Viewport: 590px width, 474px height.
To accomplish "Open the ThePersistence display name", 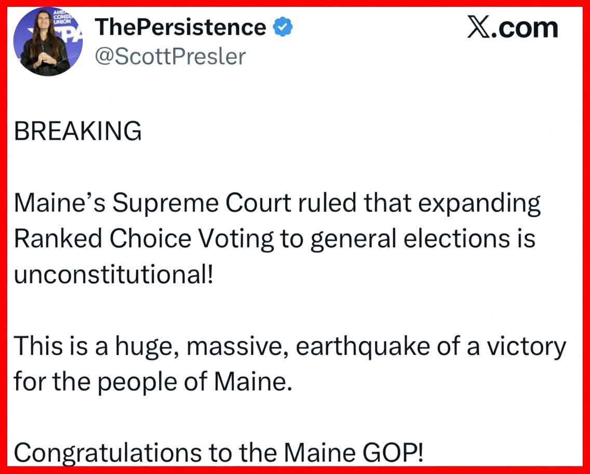I will tap(180, 28).
